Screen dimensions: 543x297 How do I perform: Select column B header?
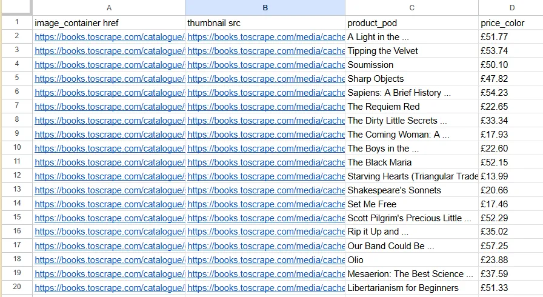pyautogui.click(x=265, y=8)
